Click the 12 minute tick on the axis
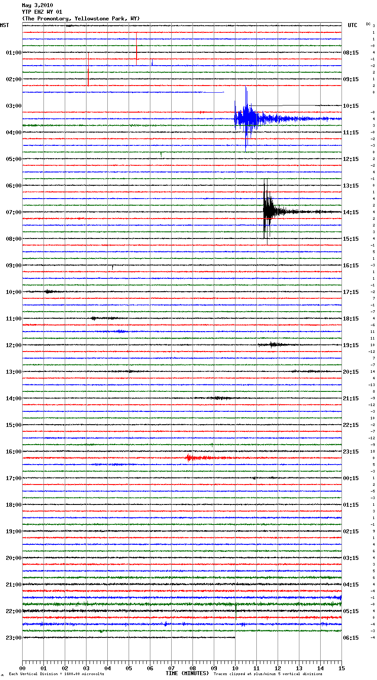This screenshot has height=680, width=377. click(x=278, y=668)
